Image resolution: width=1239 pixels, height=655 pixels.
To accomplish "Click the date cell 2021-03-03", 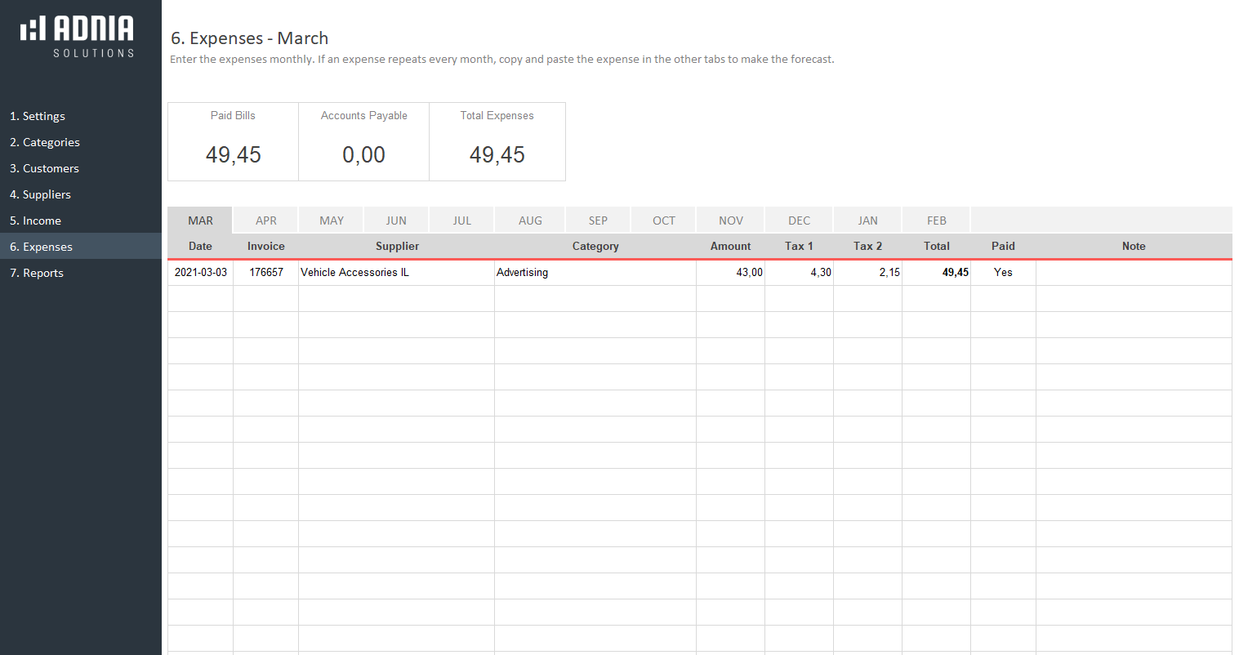I will click(x=200, y=272).
